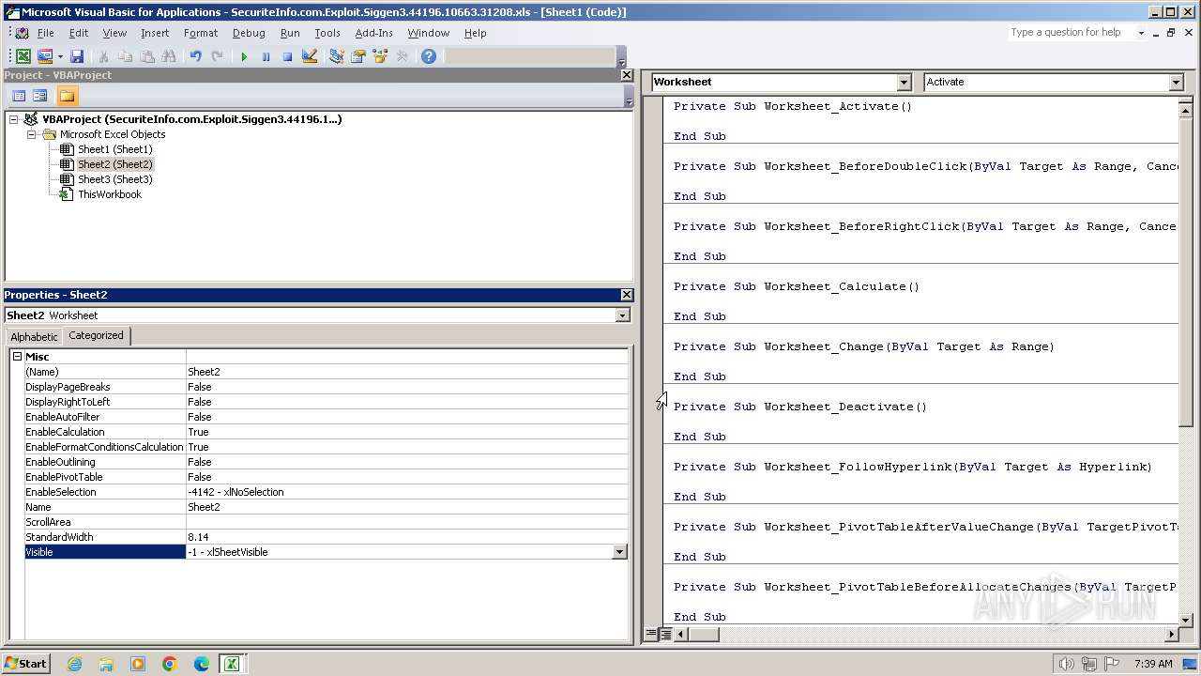Open Properties Window toolbar icon
The width and height of the screenshot is (1201, 676).
[x=357, y=57]
